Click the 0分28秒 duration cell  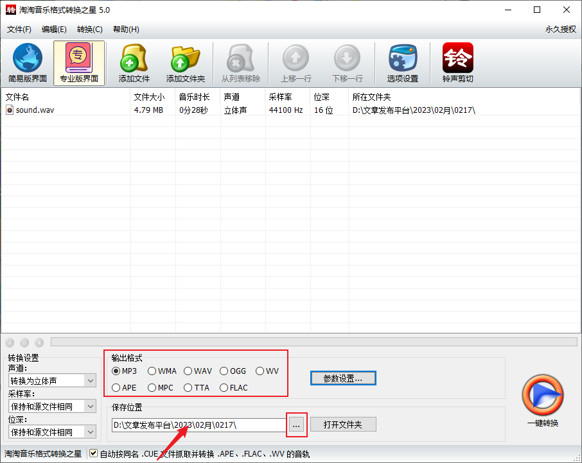193,110
